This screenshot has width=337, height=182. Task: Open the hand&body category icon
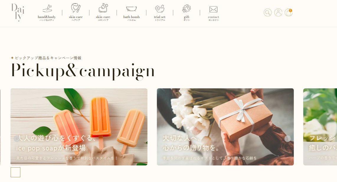point(47,8)
